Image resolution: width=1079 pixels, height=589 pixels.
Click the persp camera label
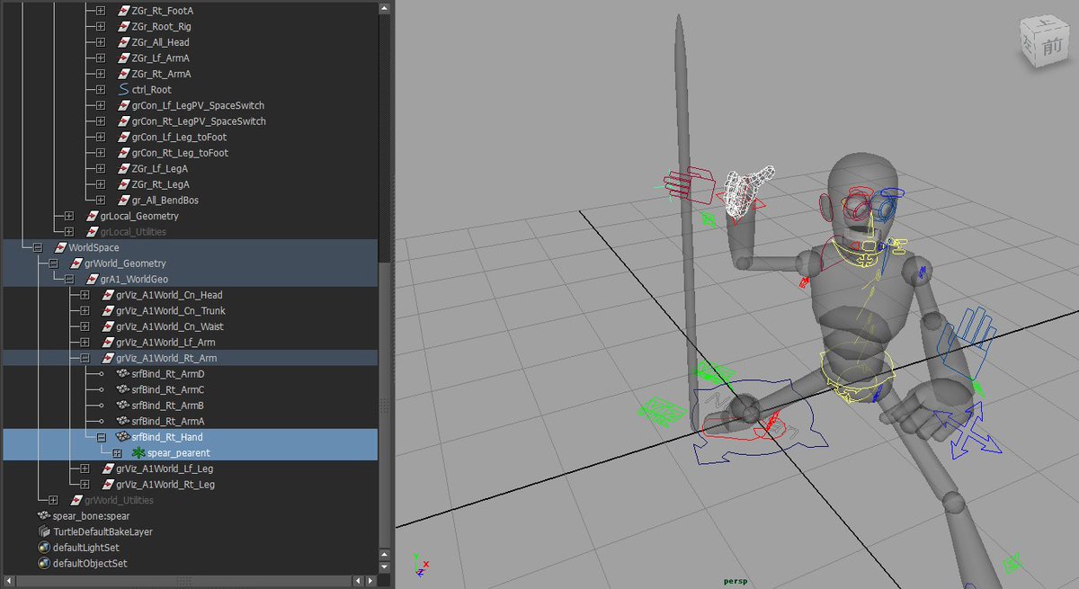[736, 581]
